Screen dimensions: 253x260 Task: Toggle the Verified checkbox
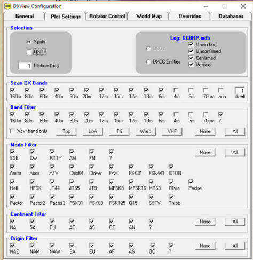pos(191,65)
